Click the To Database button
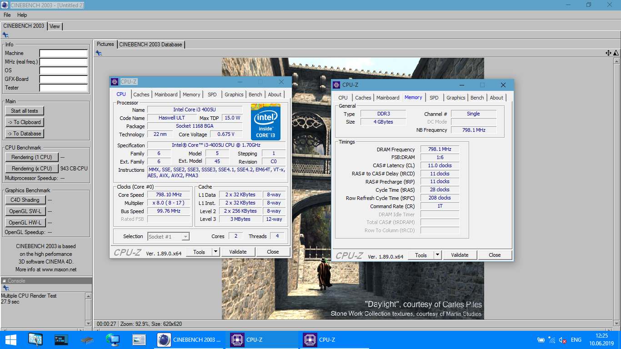Image resolution: width=621 pixels, height=349 pixels. [x=25, y=134]
